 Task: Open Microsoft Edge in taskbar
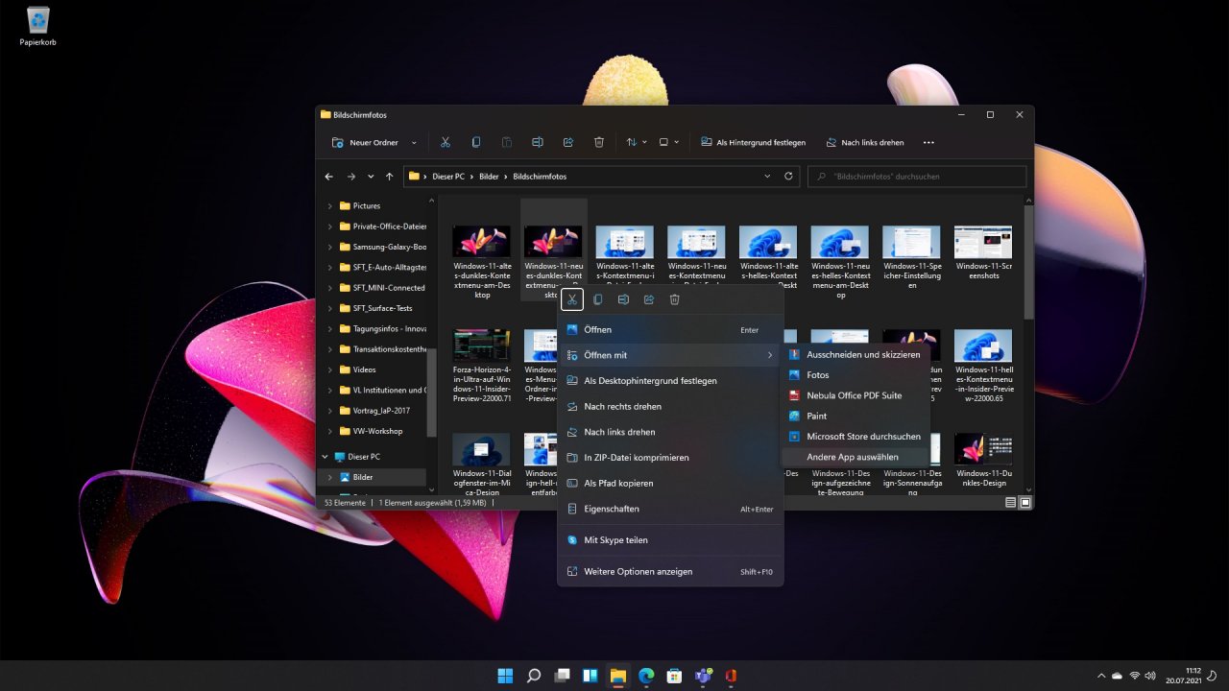coord(646,676)
